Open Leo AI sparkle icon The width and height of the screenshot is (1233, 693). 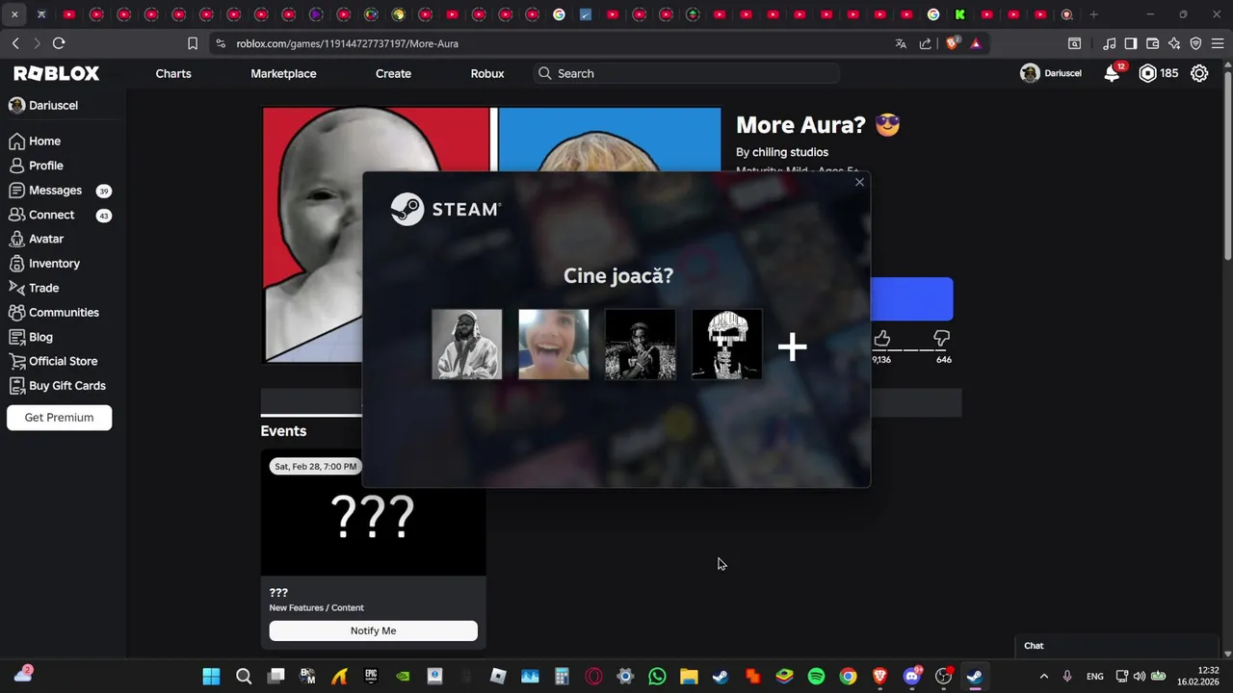coord(1174,43)
